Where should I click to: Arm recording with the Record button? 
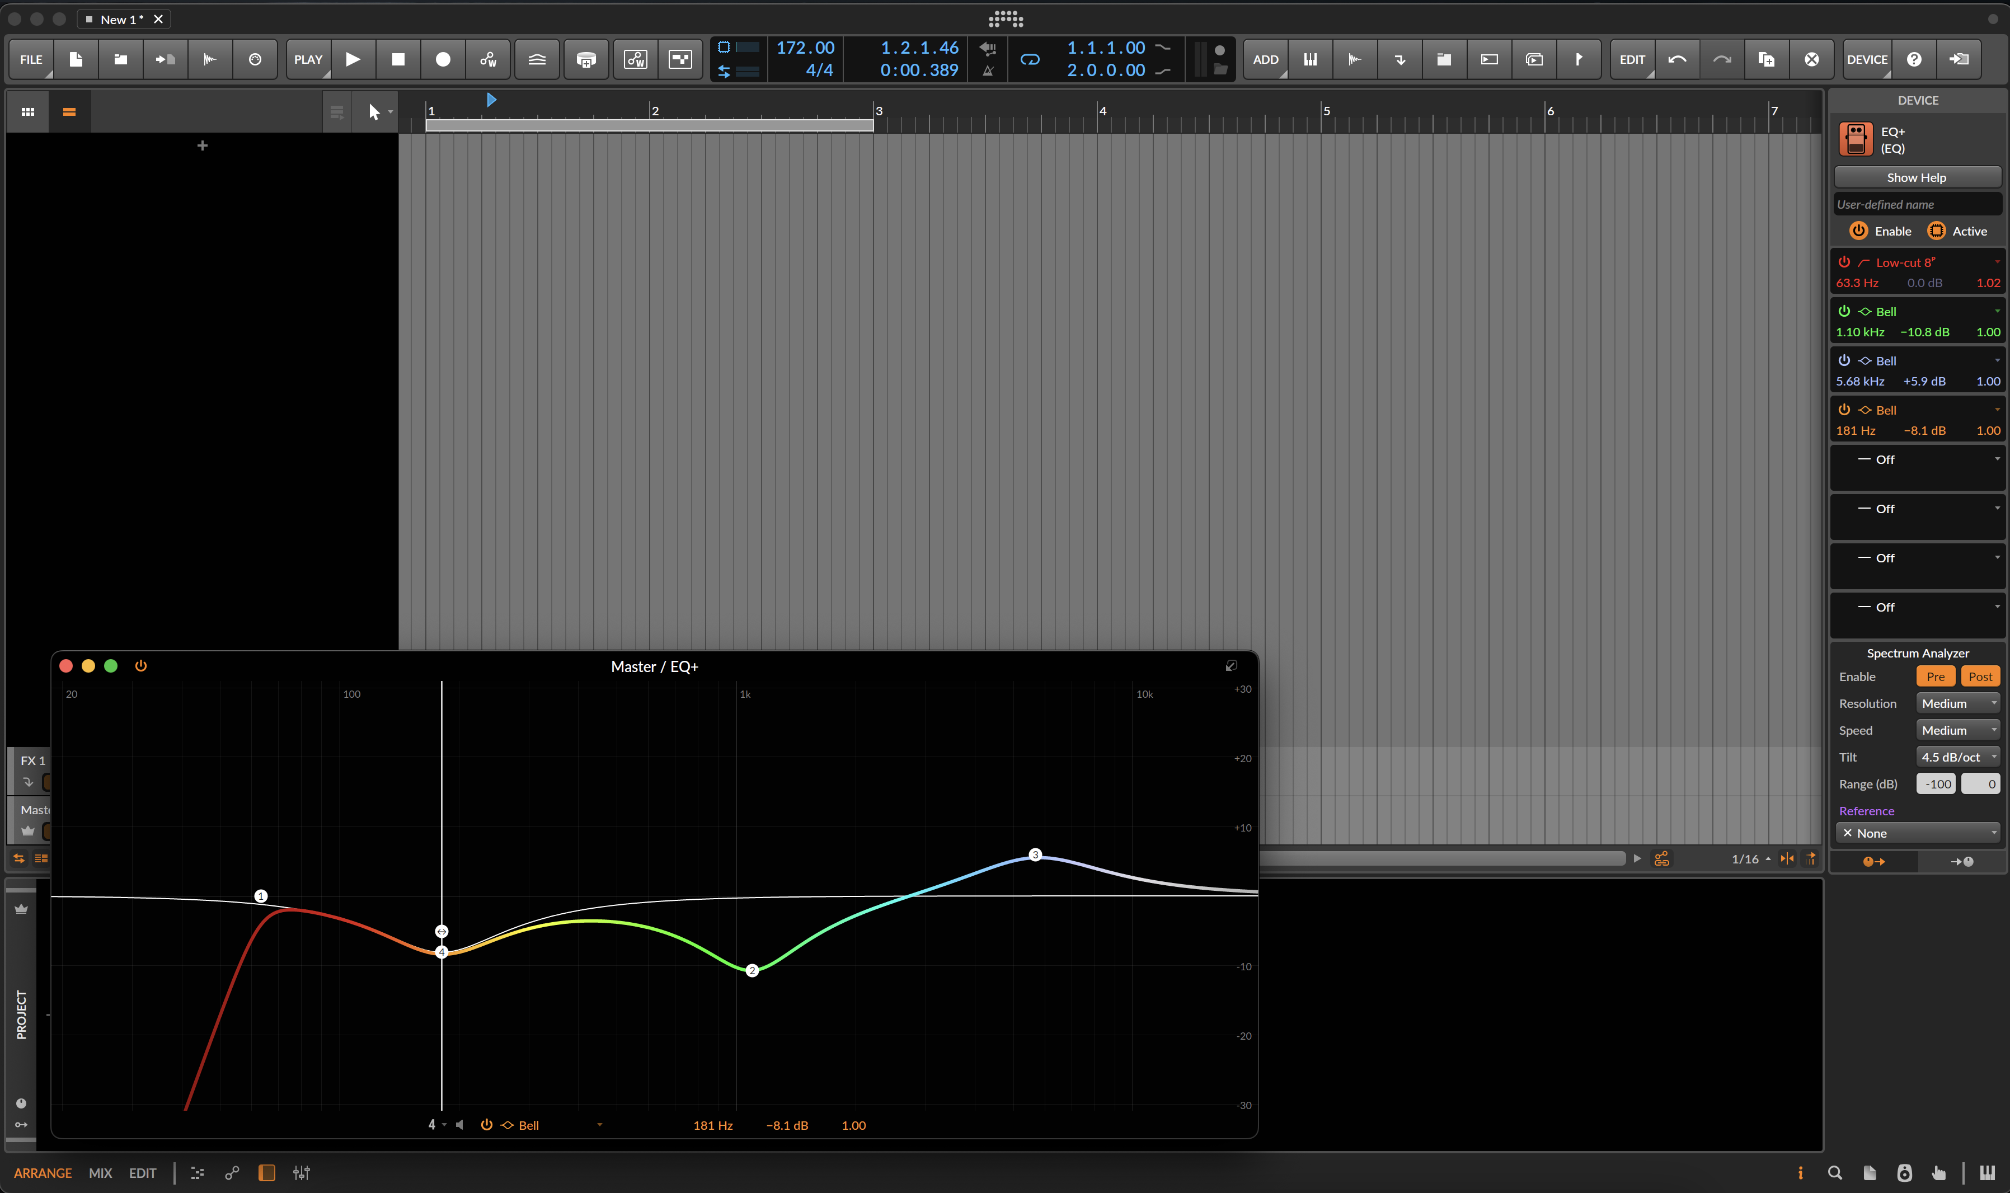pos(443,59)
